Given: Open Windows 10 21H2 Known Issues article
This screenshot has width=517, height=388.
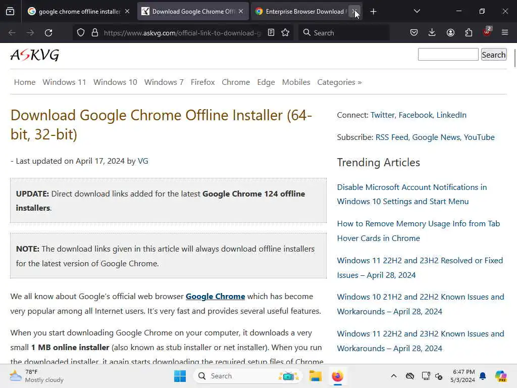Looking at the screenshot, I should click(x=421, y=304).
